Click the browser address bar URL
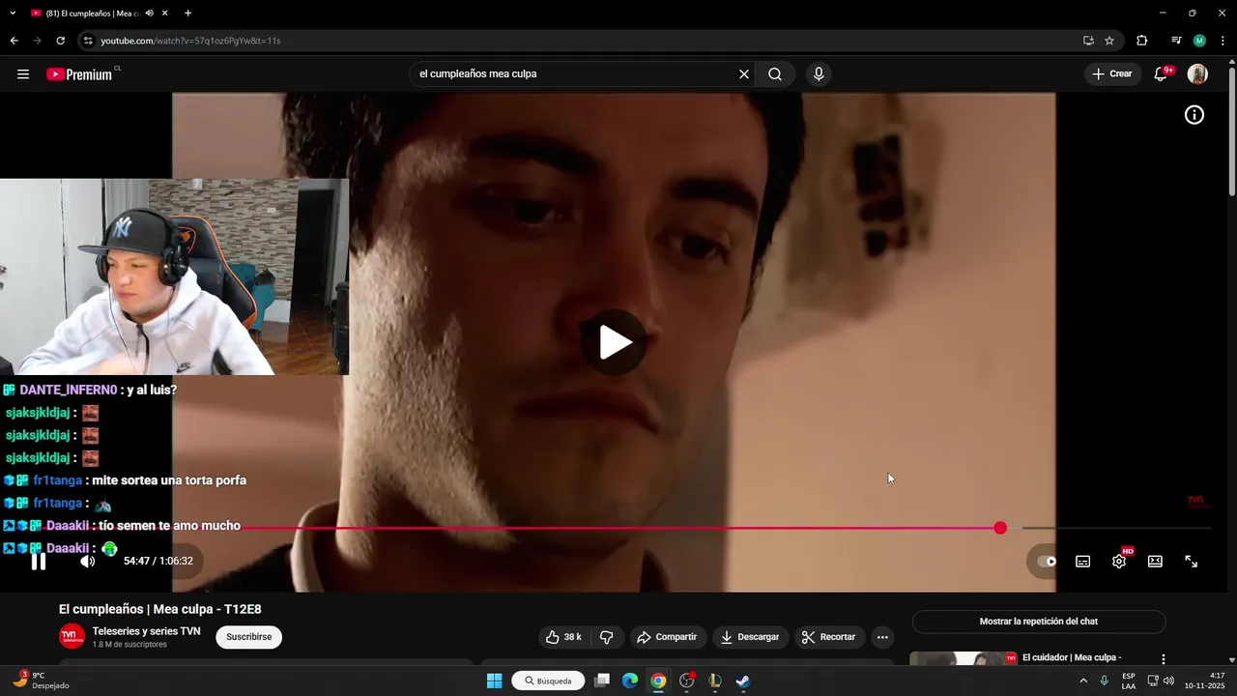Image resolution: width=1237 pixels, height=696 pixels. point(190,41)
